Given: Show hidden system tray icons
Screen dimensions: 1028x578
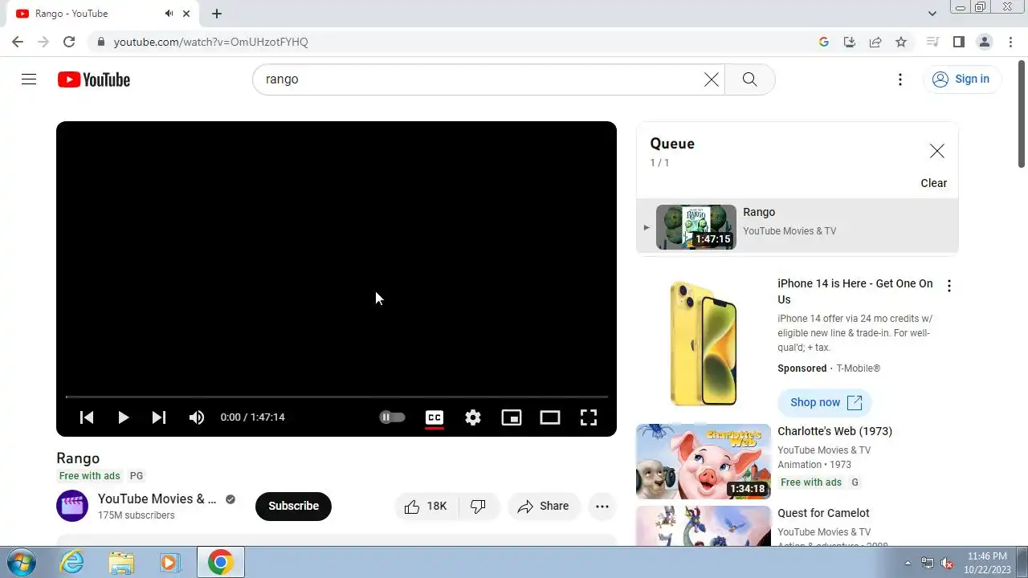Looking at the screenshot, I should pyautogui.click(x=908, y=563).
